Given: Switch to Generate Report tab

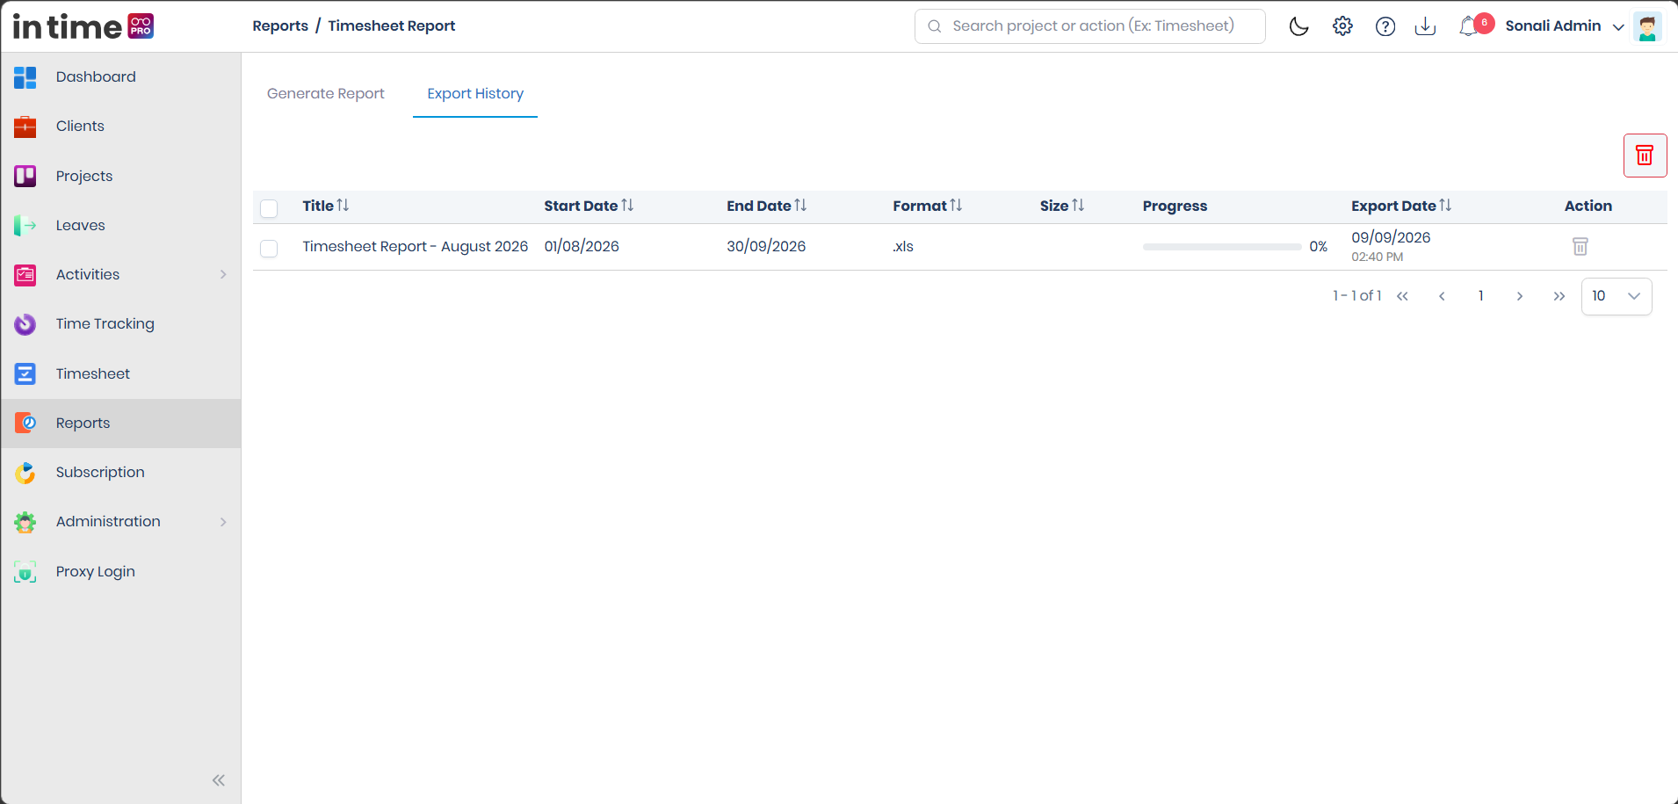Looking at the screenshot, I should (326, 93).
